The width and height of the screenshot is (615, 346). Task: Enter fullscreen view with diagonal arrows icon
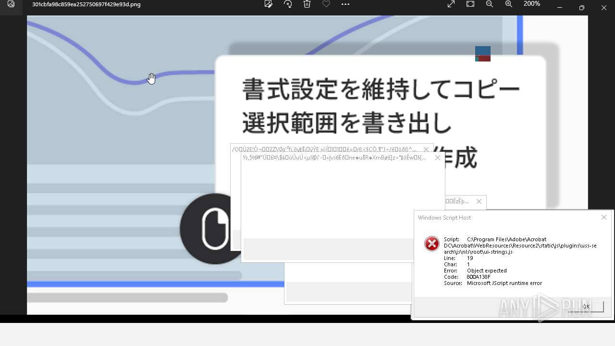(451, 4)
